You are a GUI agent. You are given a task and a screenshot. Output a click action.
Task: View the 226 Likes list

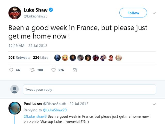pos(40,58)
